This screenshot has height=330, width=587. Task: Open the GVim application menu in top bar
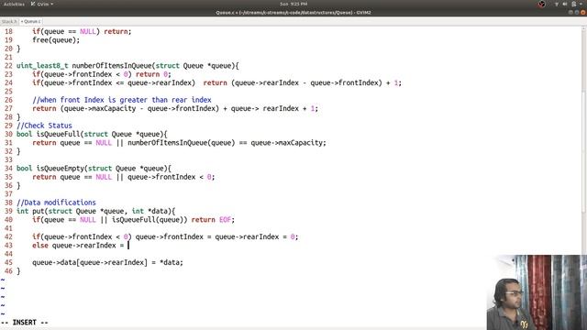[42, 4]
